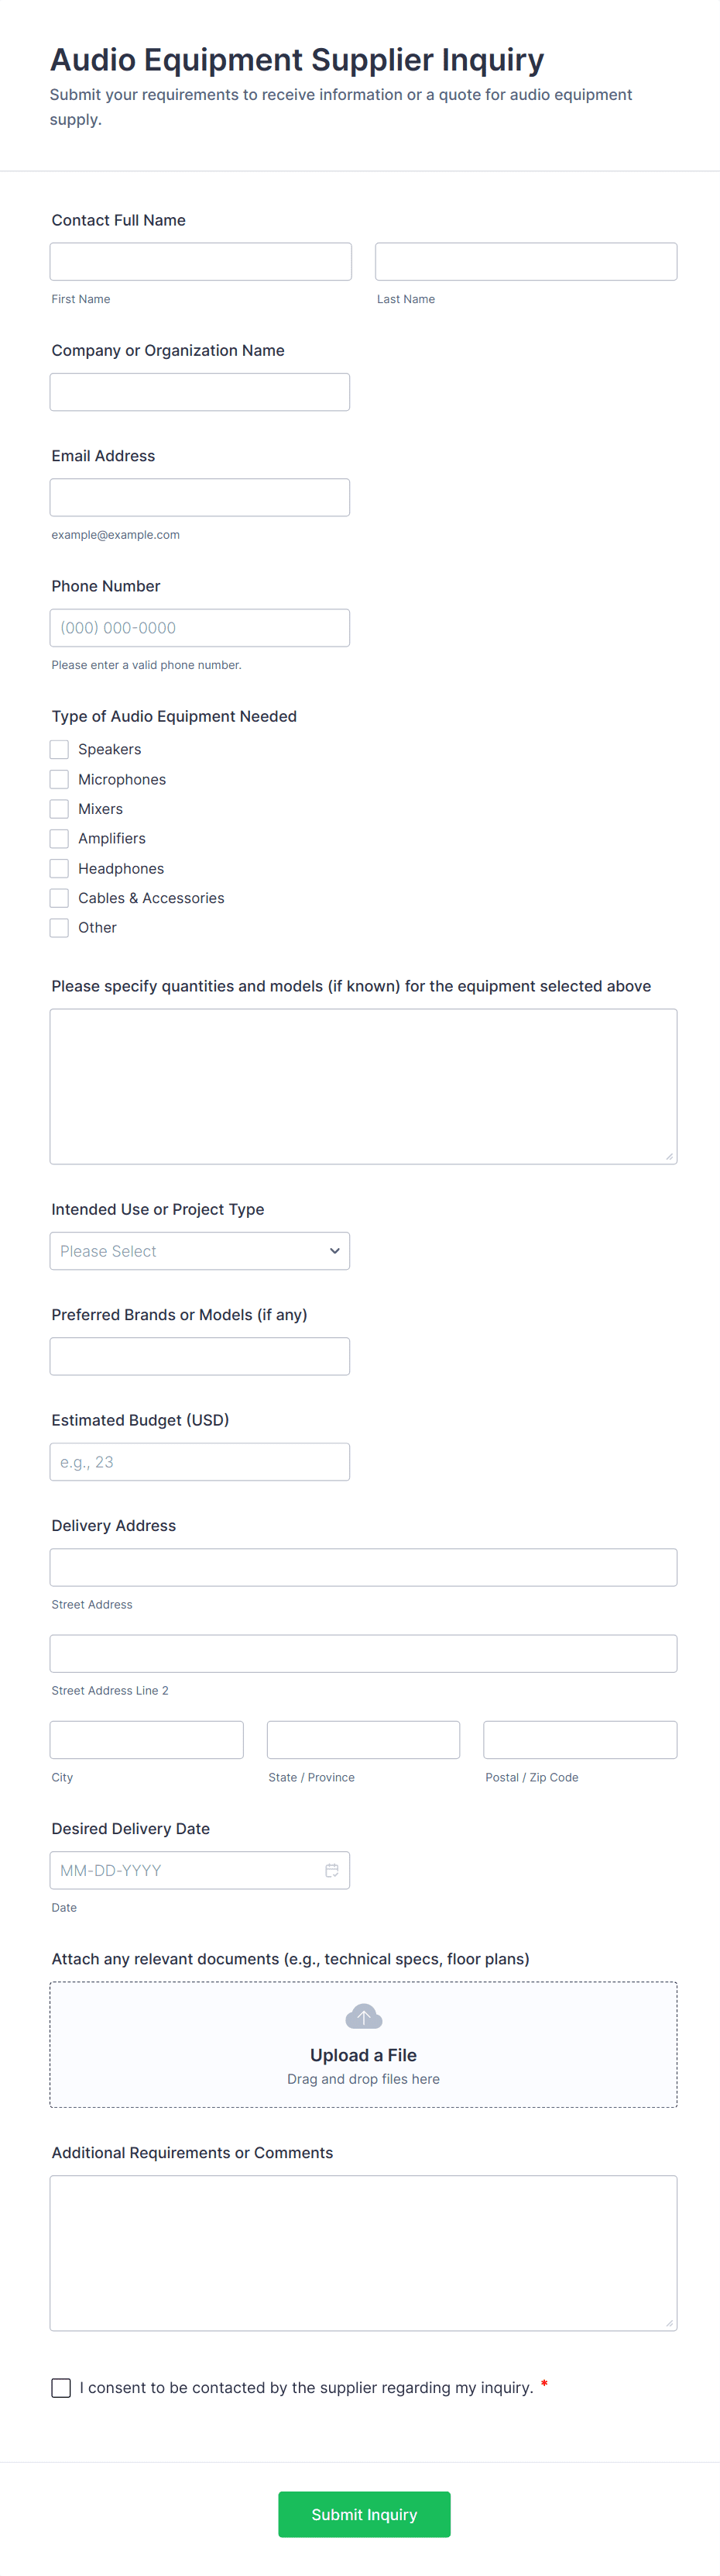The width and height of the screenshot is (720, 2576).
Task: Check the Headphones box
Action: [x=60, y=868]
